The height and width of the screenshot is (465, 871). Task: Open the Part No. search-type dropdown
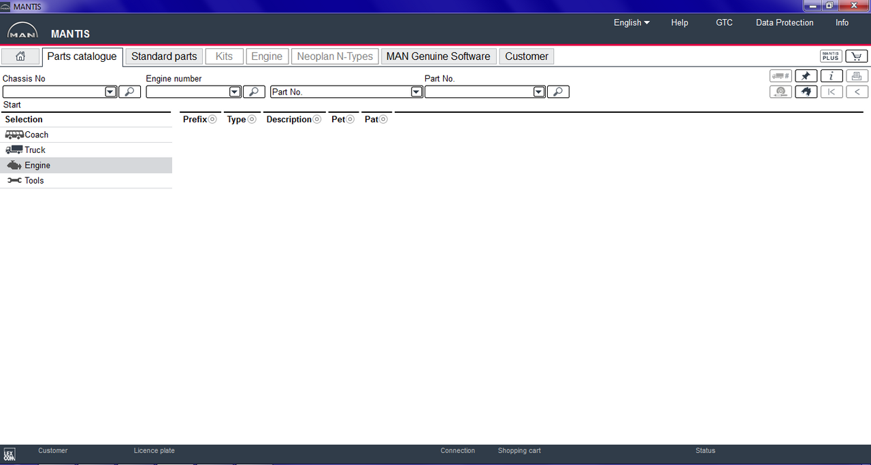click(x=416, y=92)
